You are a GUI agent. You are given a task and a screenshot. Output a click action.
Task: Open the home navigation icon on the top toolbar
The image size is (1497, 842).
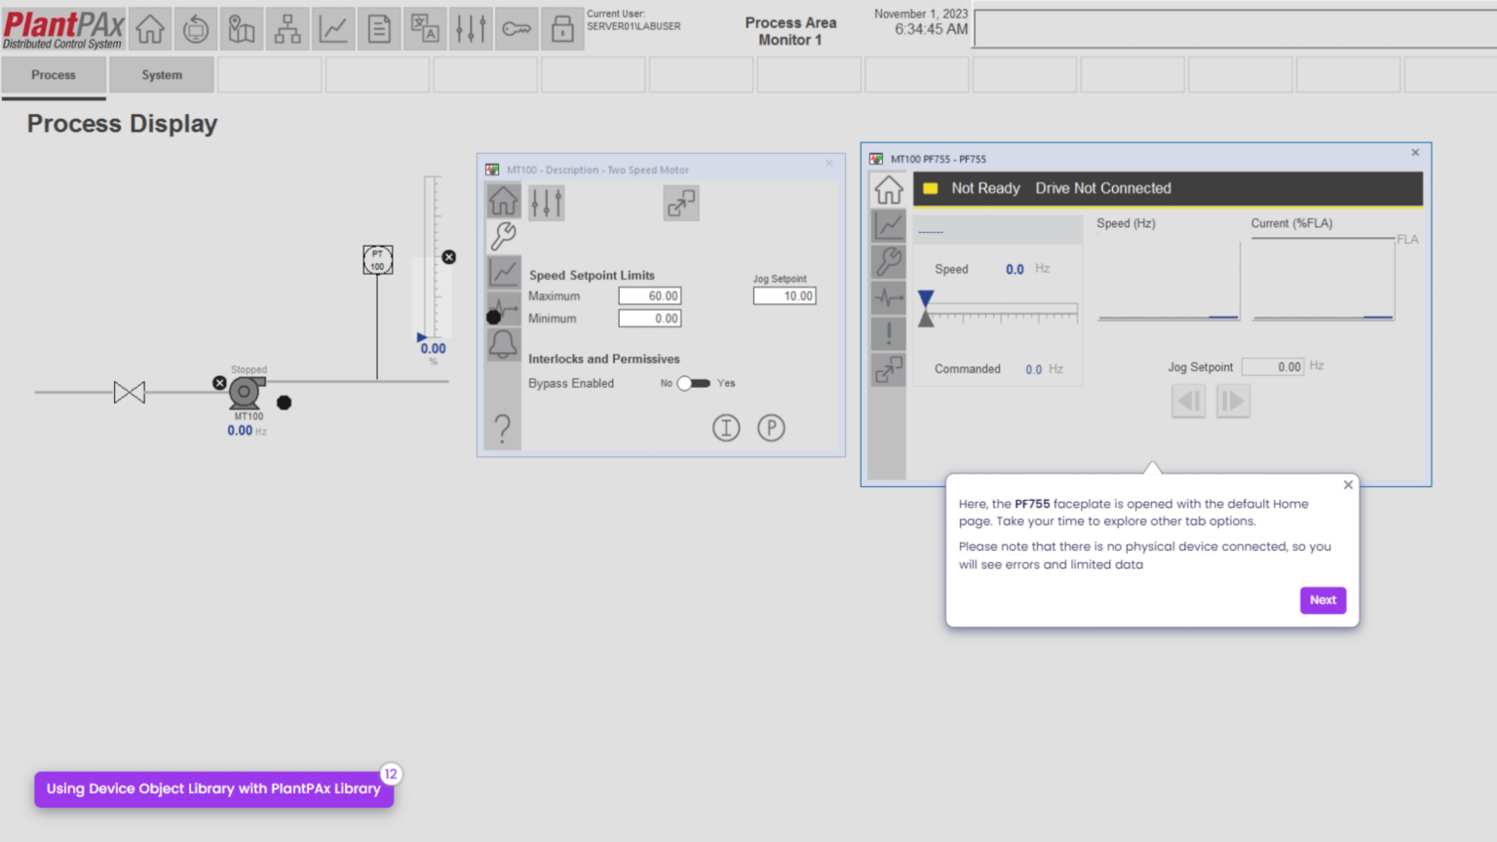coord(149,28)
